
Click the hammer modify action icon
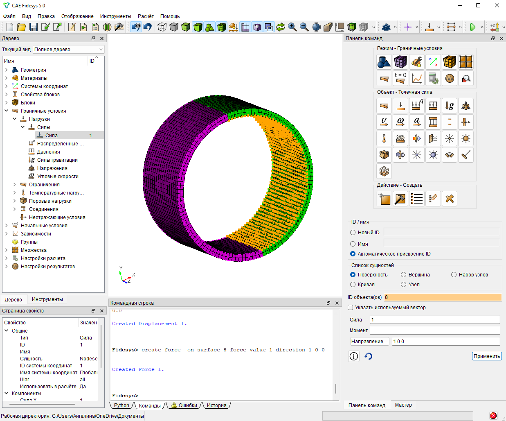pos(400,199)
